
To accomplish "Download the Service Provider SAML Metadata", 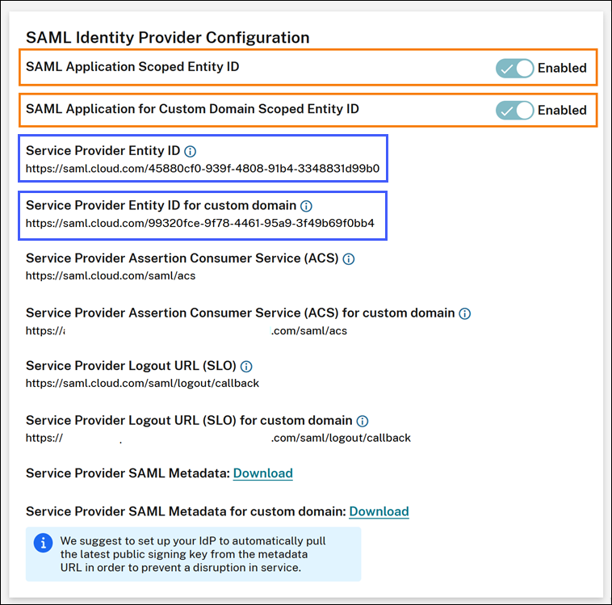I will [262, 473].
